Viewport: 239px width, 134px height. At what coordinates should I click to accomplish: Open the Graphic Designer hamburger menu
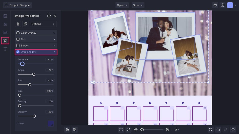[x=6, y=5]
